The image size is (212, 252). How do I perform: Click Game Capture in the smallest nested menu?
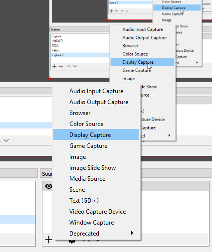[x=177, y=14]
